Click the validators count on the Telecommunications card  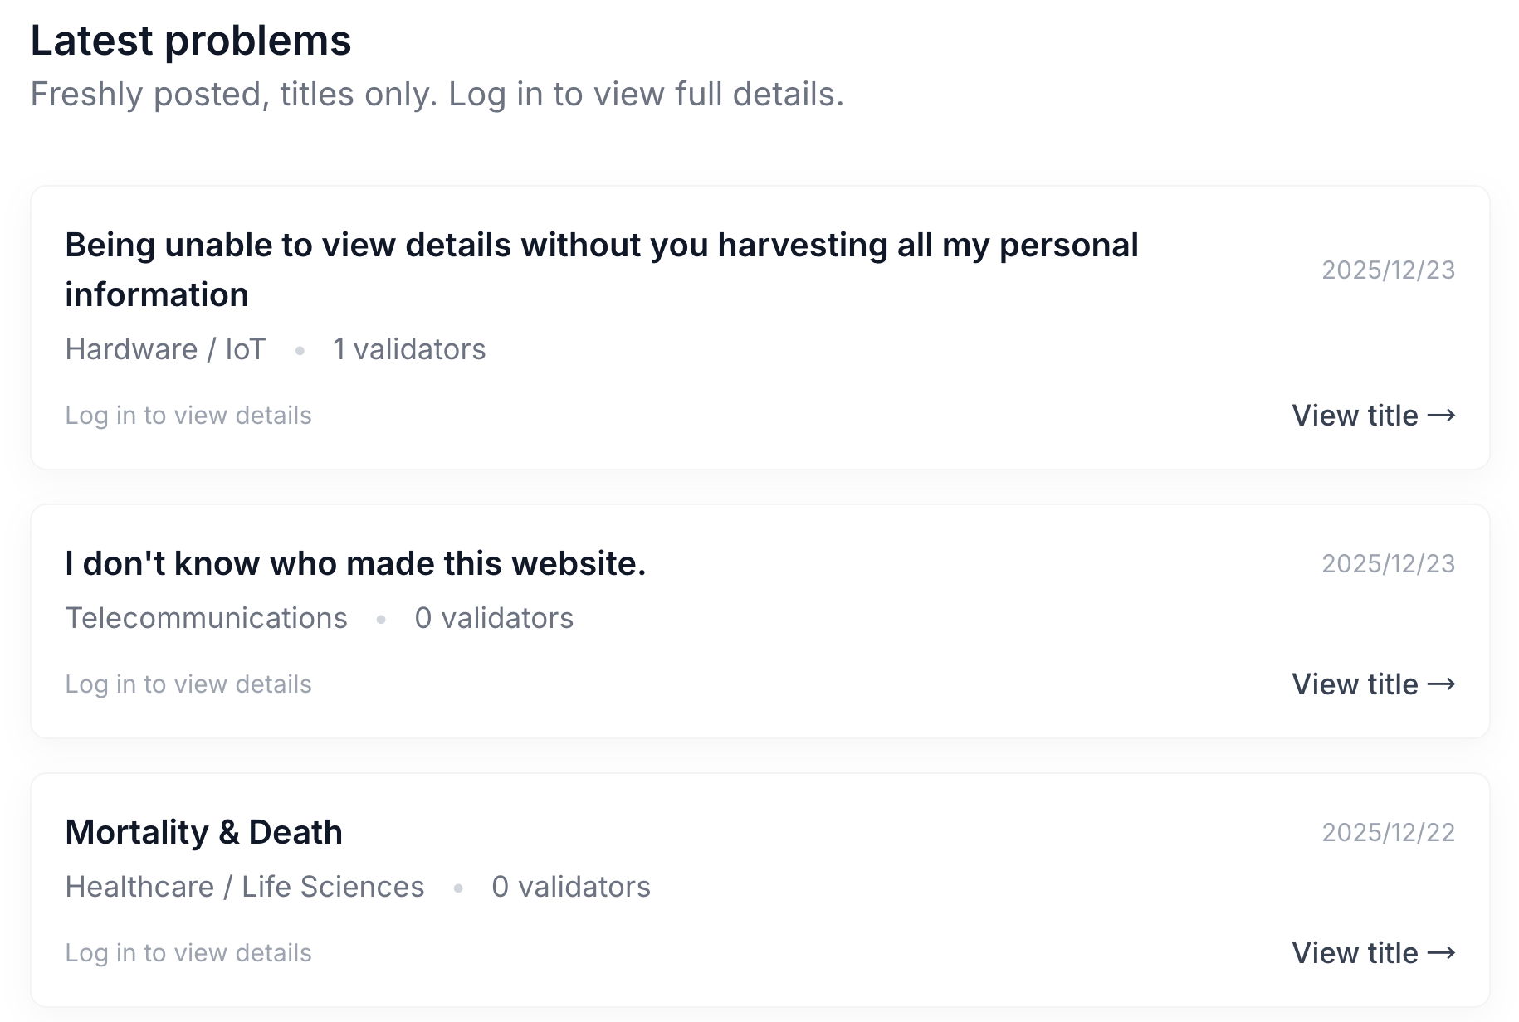(494, 618)
